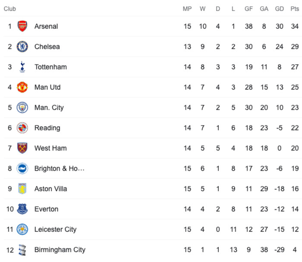Image resolution: width=302 pixels, height=262 pixels.
Task: Click the Birmingham City crest icon
Action: (x=22, y=250)
